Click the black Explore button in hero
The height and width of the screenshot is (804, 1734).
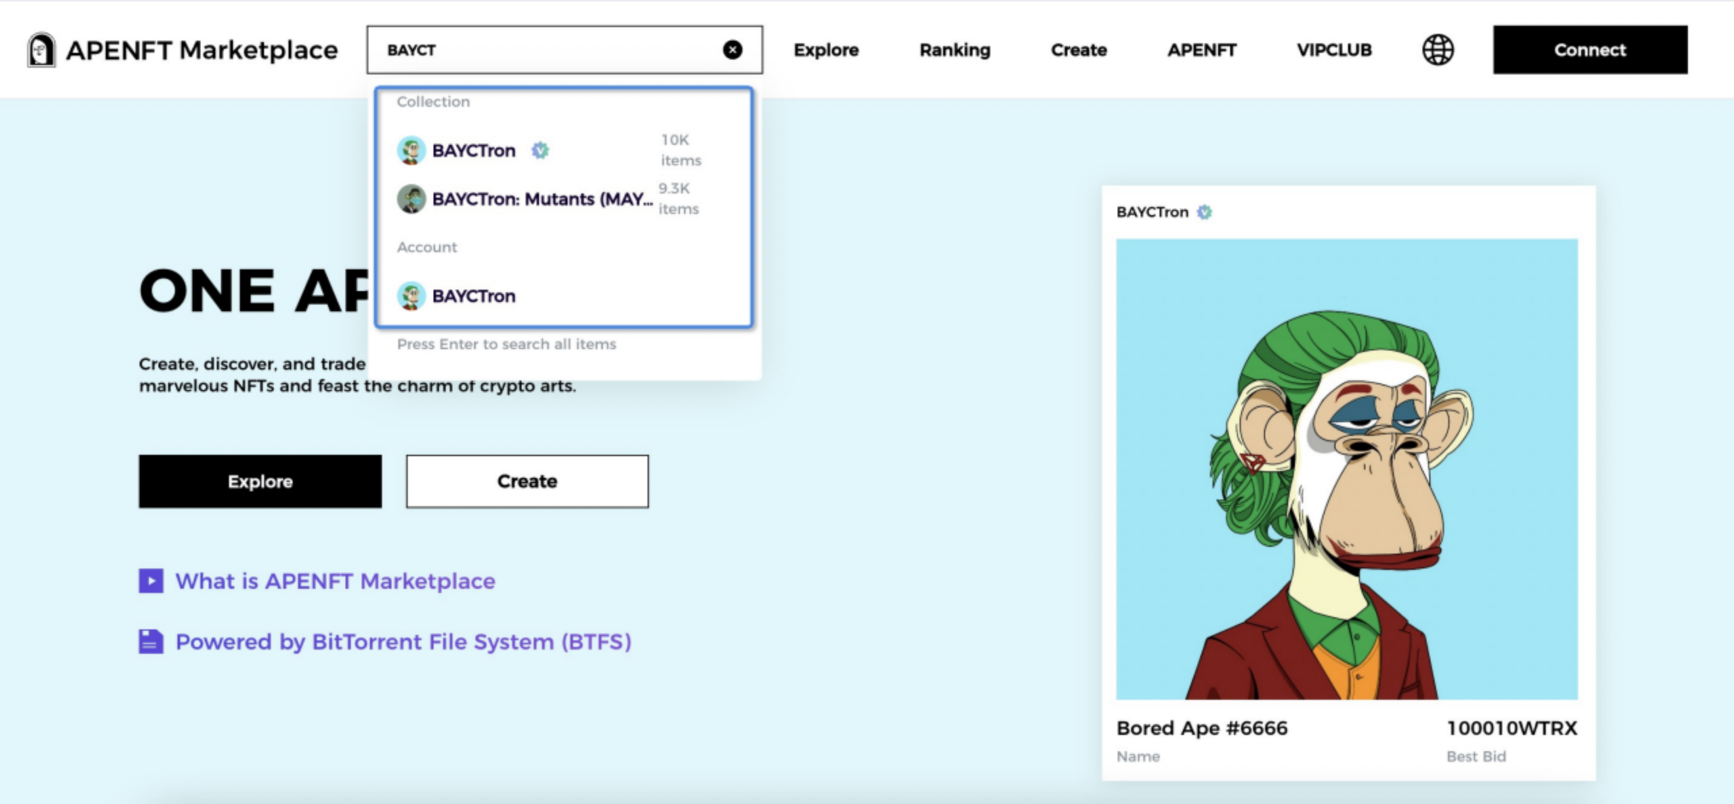coord(260,481)
